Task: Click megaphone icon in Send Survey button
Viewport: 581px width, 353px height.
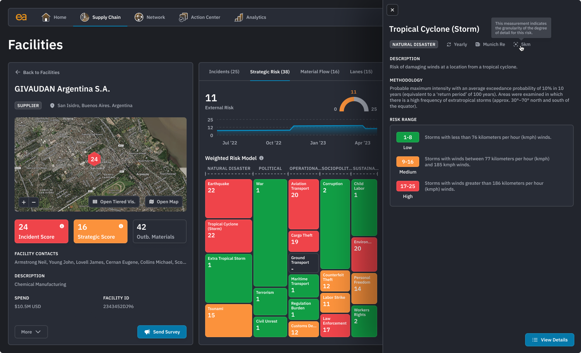Action: 147,332
